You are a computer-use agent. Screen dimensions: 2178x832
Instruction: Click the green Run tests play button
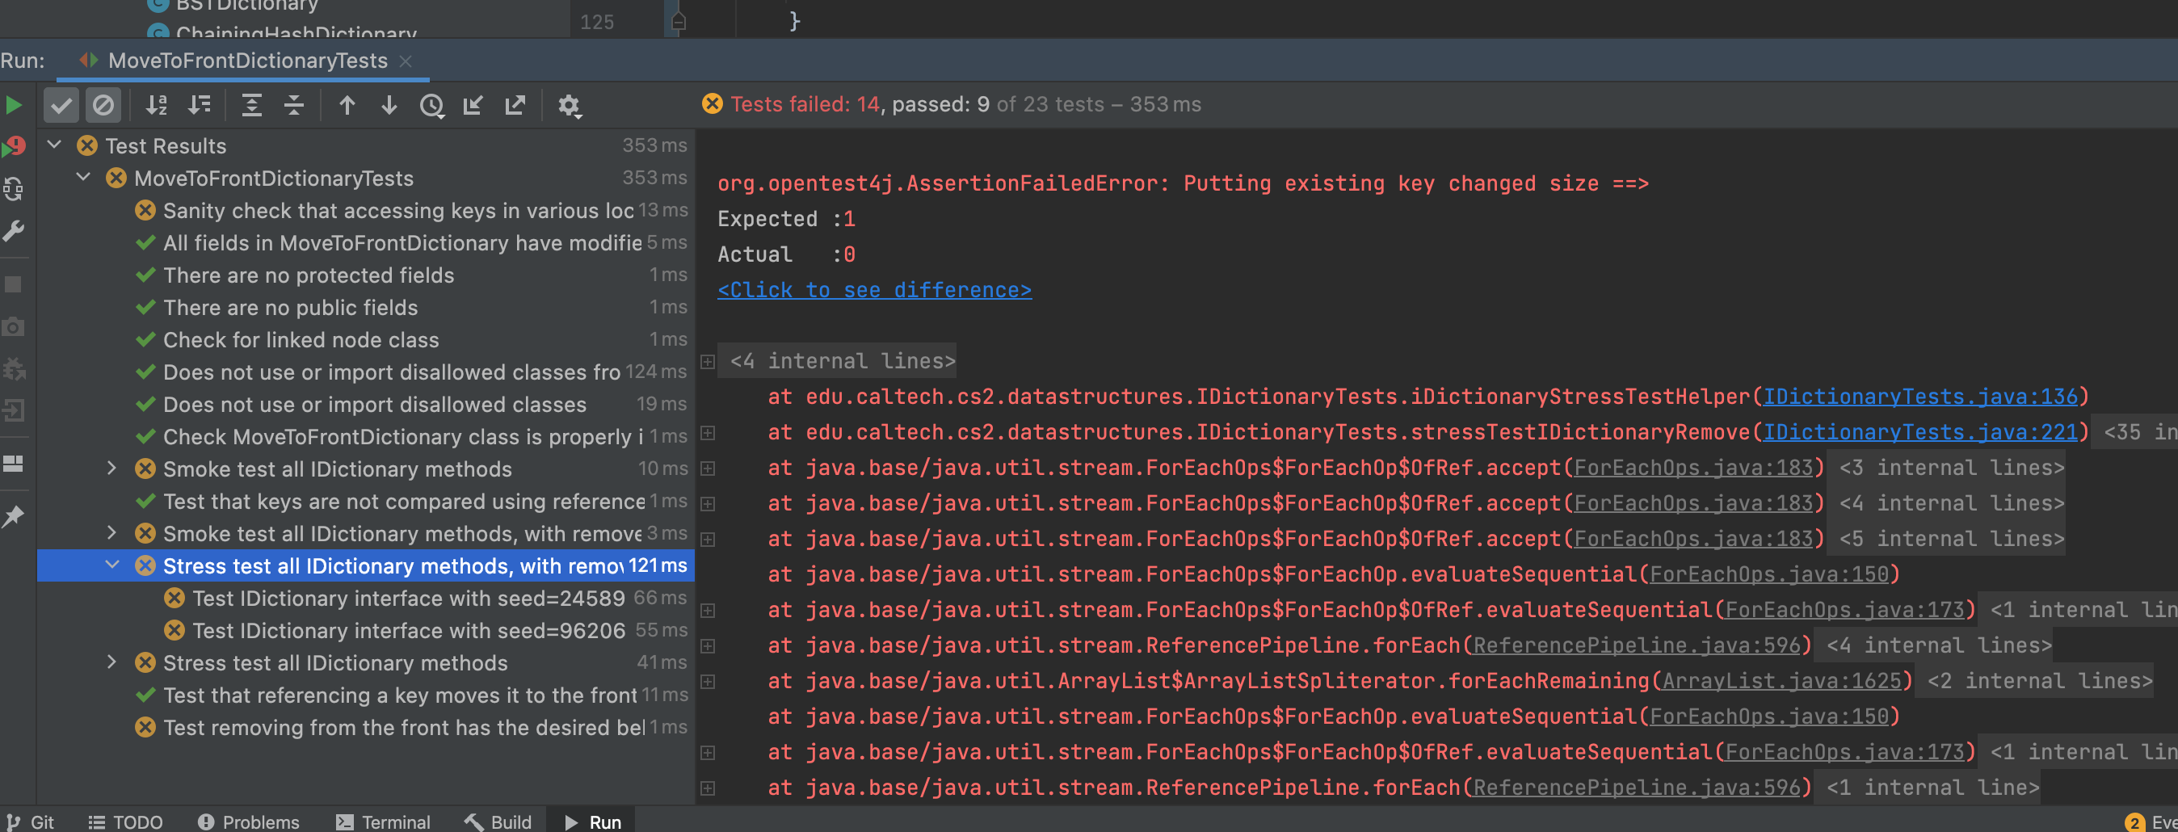(15, 106)
